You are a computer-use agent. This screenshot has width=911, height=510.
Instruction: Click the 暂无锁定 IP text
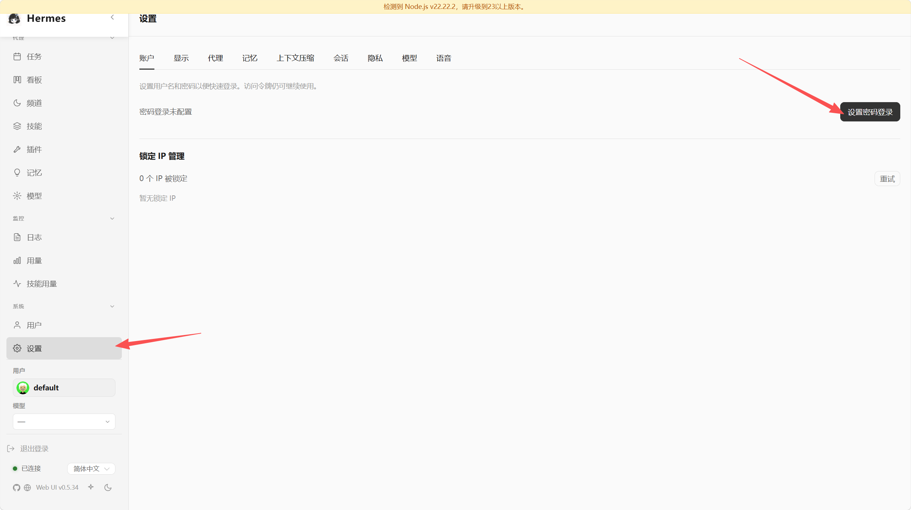[x=158, y=198]
